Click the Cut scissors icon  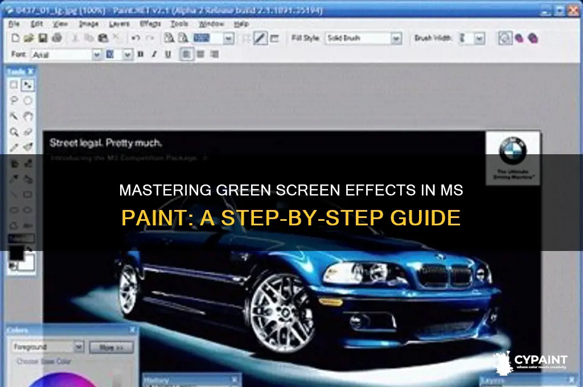tap(75, 38)
